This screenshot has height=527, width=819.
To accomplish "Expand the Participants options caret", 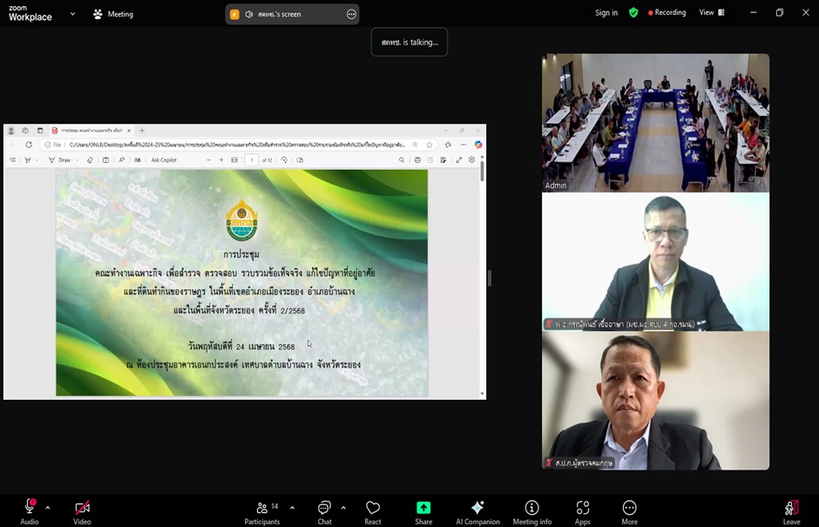I will coord(292,508).
